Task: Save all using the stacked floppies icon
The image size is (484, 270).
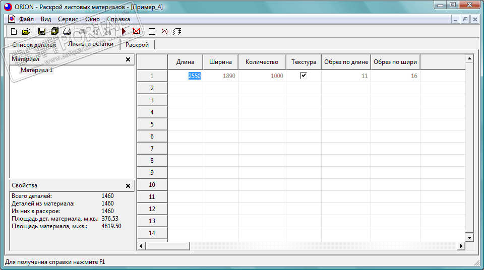Action: click(54, 31)
